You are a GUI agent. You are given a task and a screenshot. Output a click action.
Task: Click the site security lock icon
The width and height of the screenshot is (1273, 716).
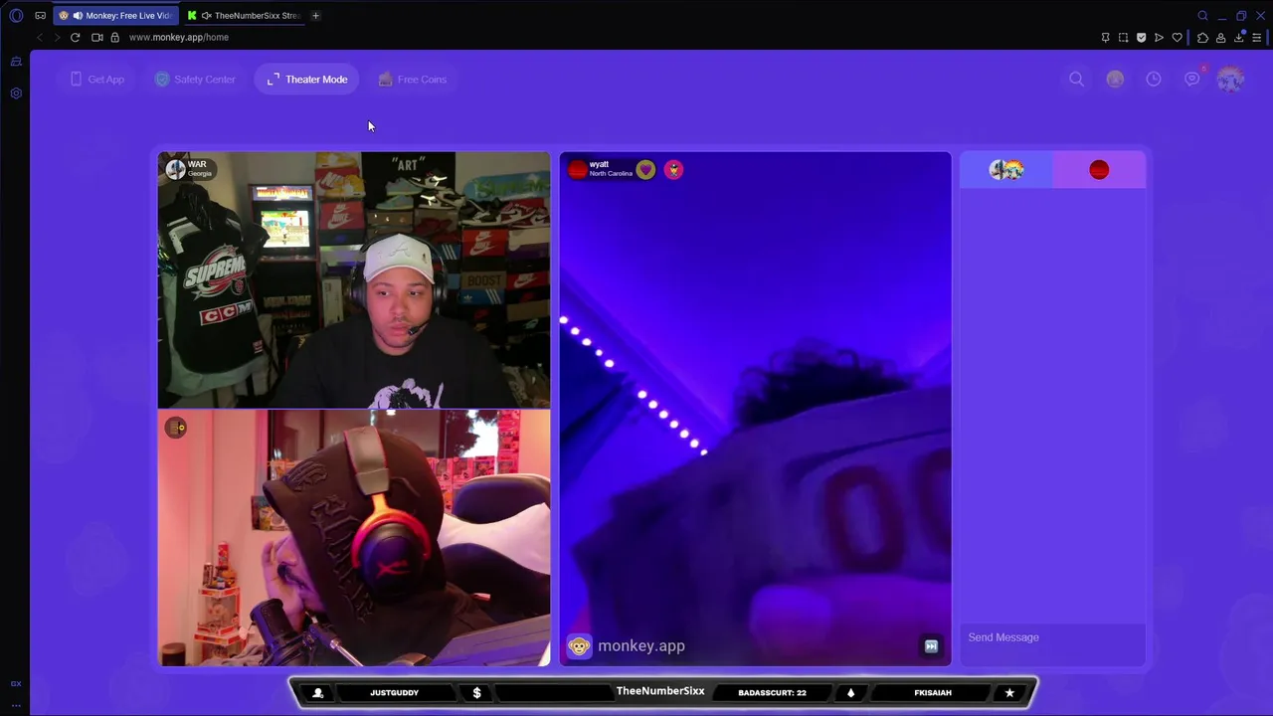(114, 38)
